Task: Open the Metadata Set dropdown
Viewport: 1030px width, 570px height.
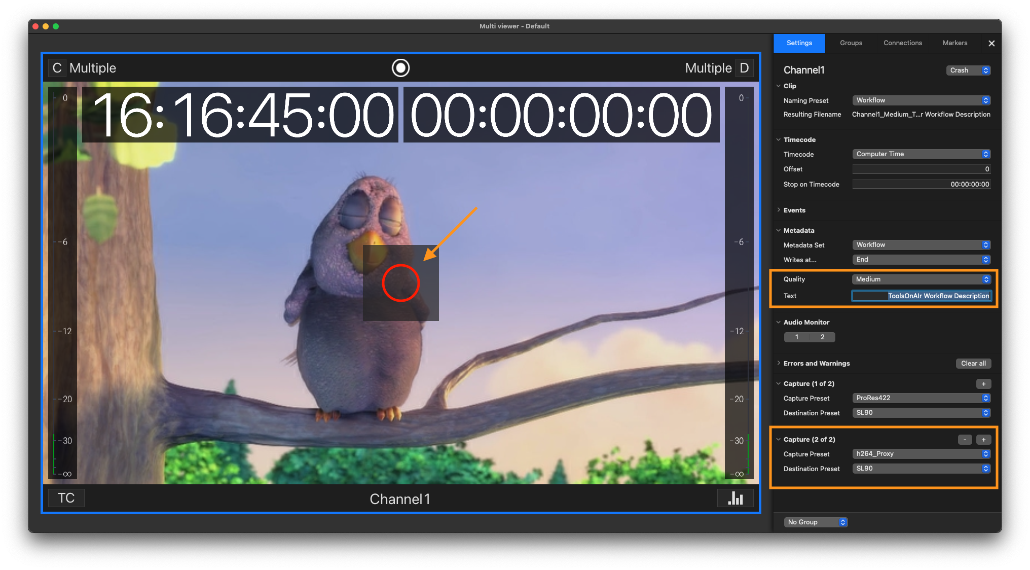Action: (x=921, y=245)
